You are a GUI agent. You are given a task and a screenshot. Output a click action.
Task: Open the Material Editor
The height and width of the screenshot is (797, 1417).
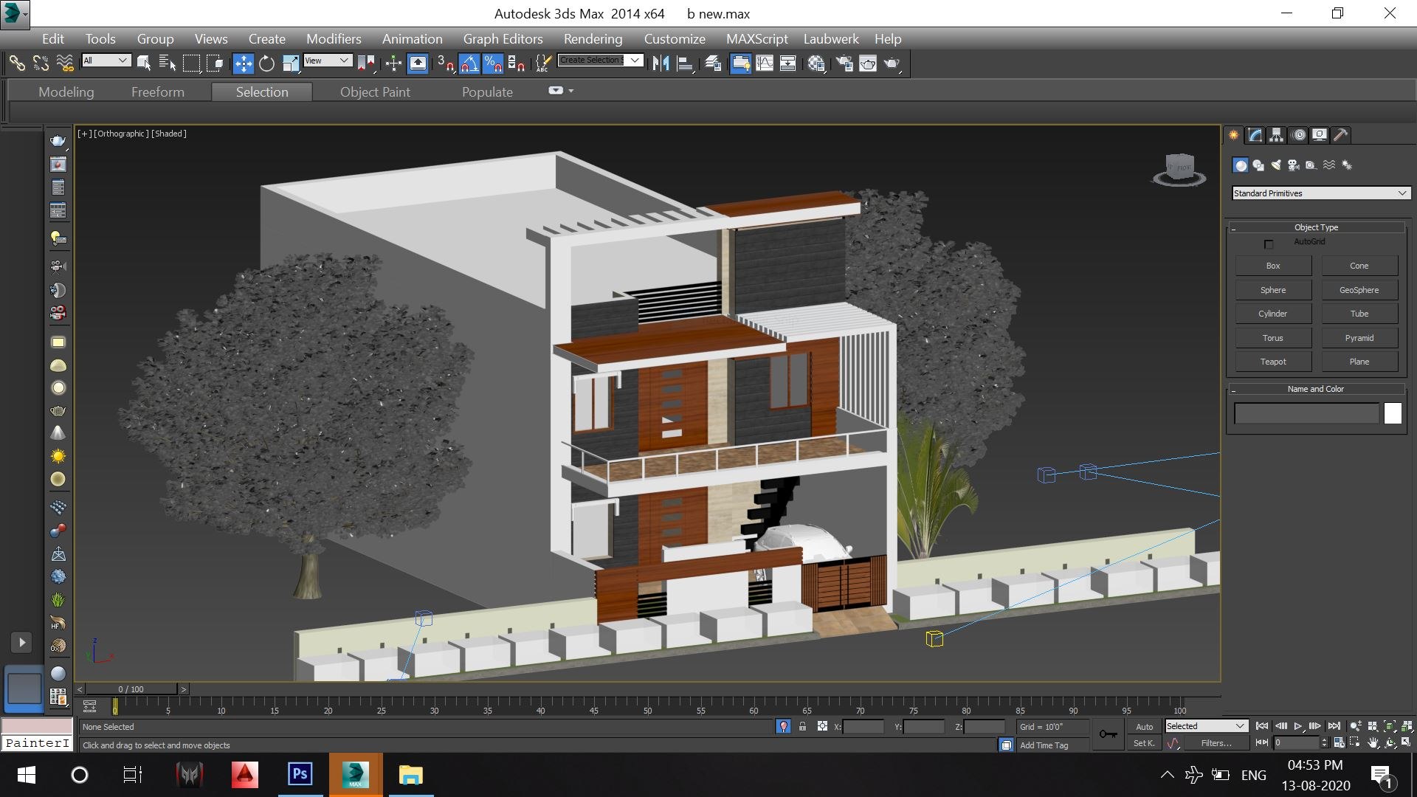[x=816, y=63]
